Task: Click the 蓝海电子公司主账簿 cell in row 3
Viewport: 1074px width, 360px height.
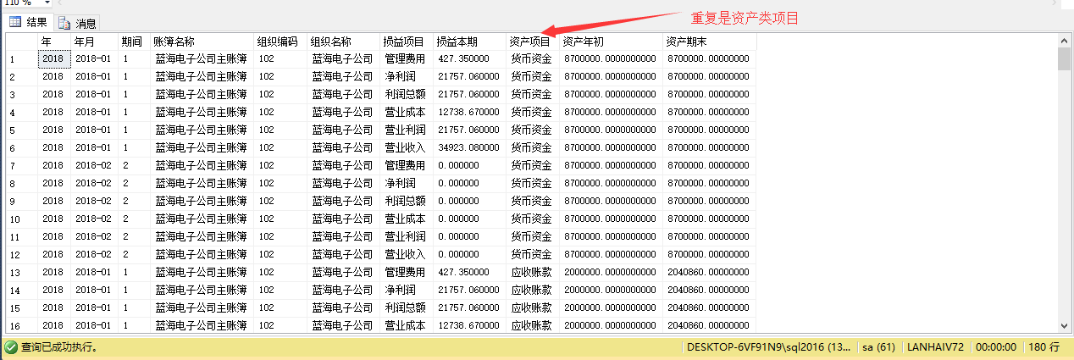Action: pos(202,94)
